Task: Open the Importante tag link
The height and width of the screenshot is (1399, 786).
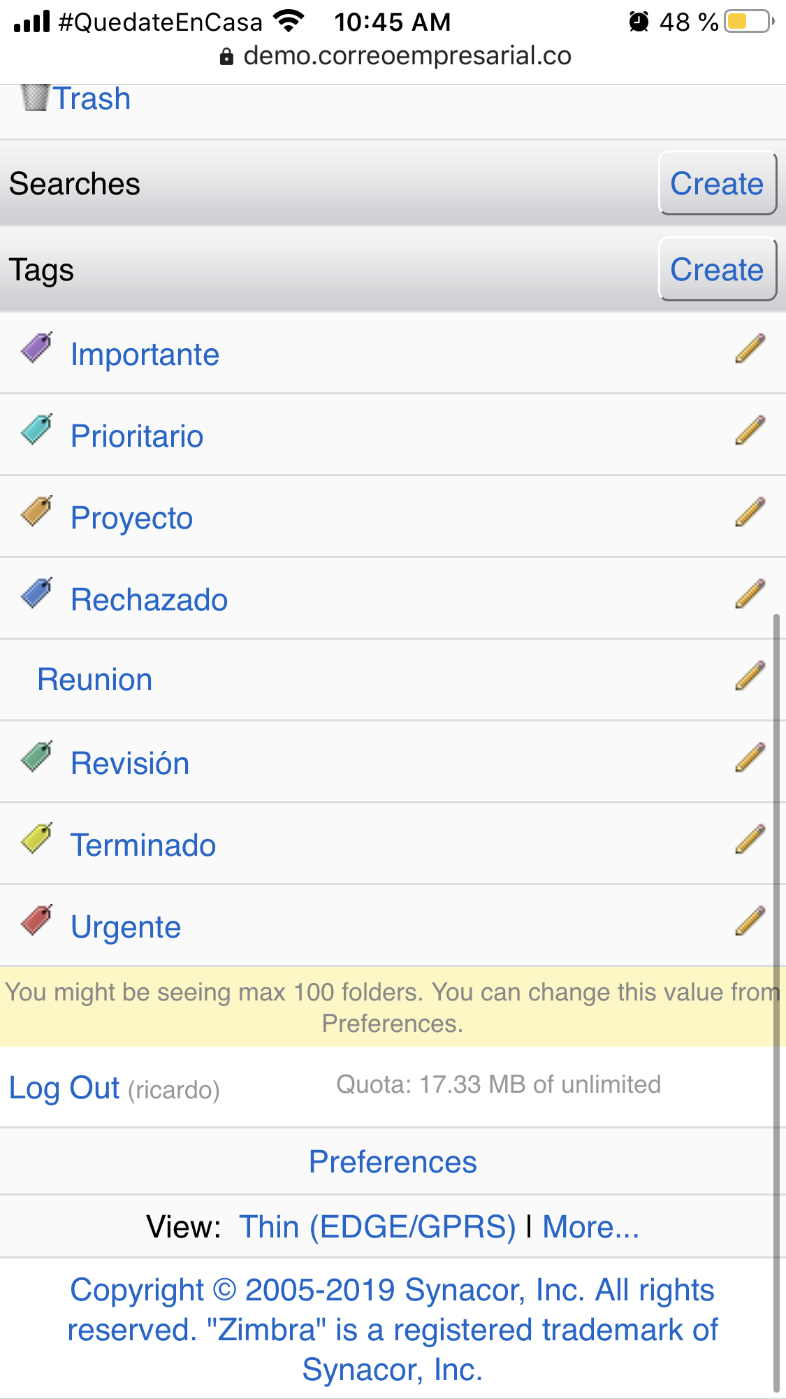Action: point(145,354)
